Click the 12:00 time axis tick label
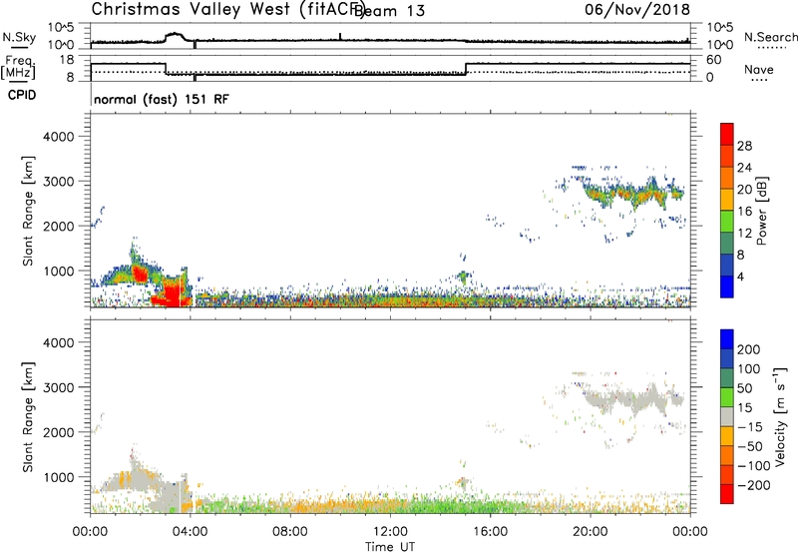The image size is (798, 553). tap(390, 532)
